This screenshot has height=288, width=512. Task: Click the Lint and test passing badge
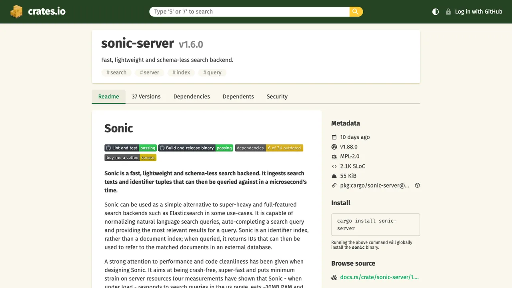coord(130,148)
